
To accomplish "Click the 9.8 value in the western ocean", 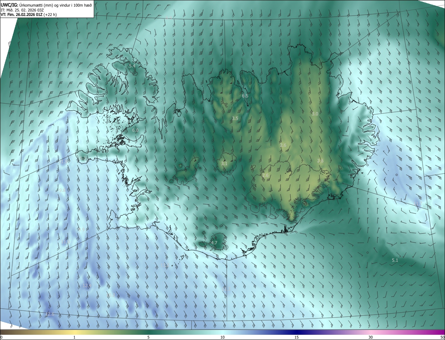I will (x=63, y=190).
